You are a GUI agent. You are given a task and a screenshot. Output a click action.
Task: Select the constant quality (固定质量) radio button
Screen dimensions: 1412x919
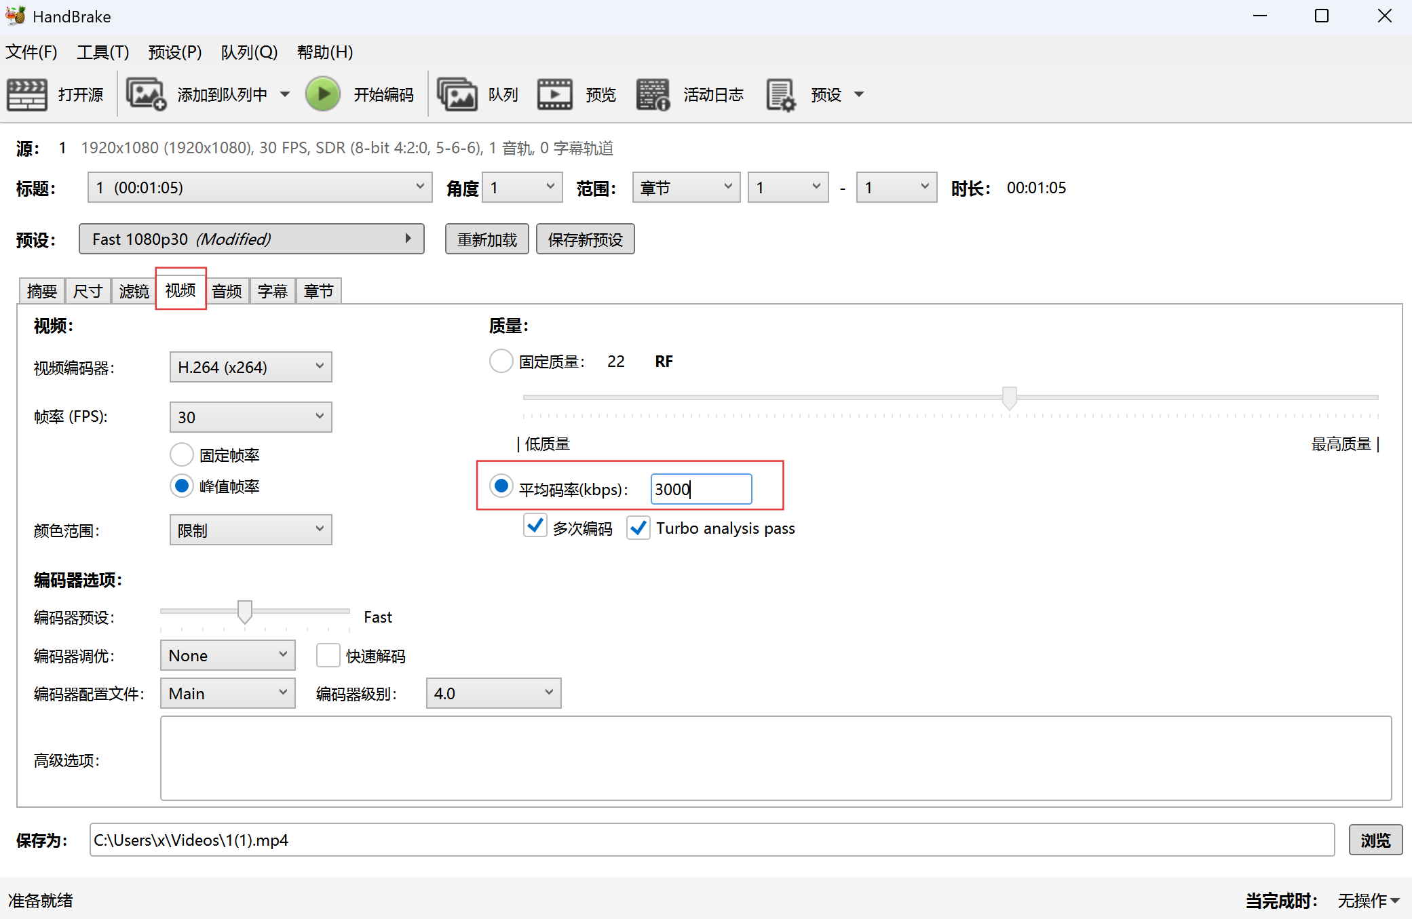[501, 361]
